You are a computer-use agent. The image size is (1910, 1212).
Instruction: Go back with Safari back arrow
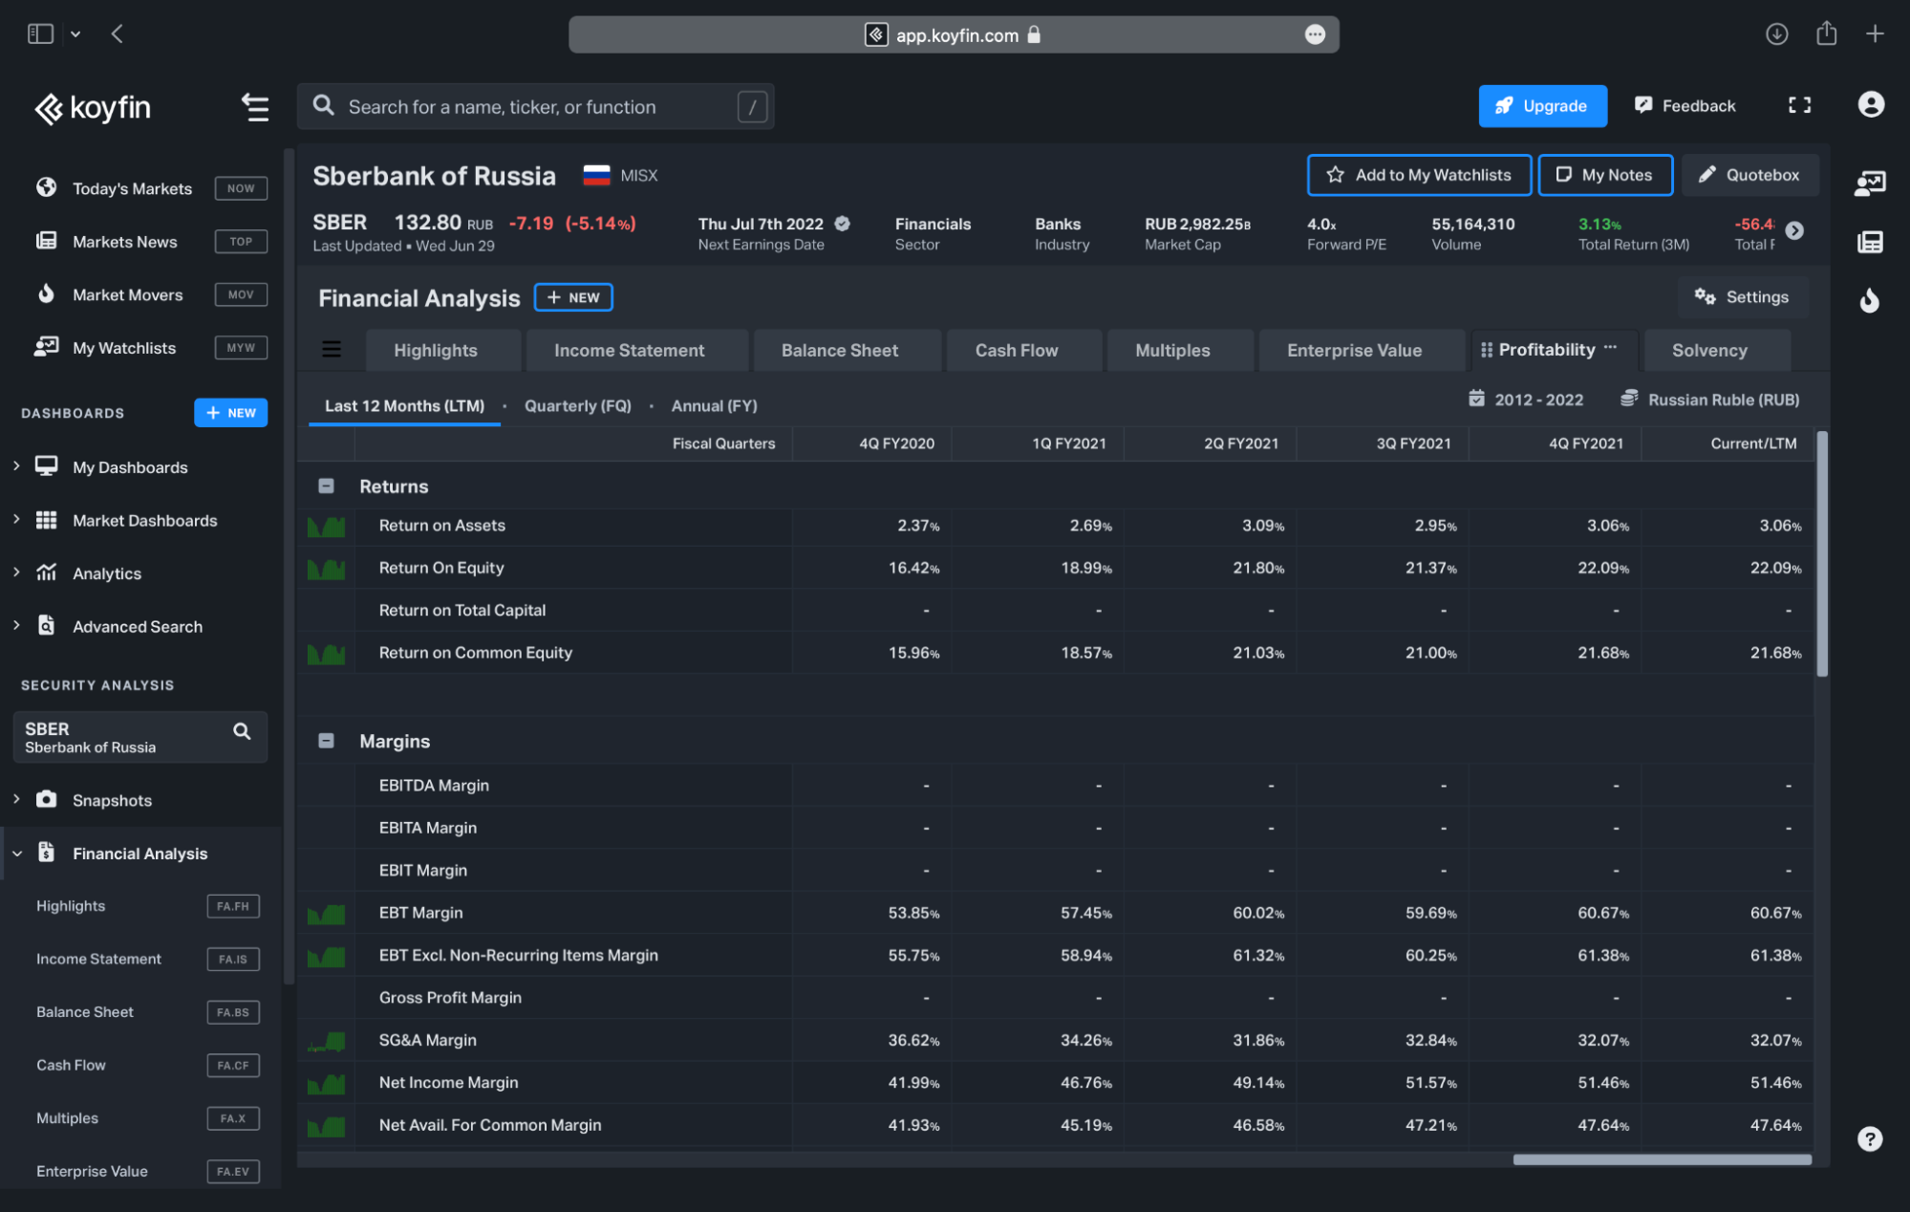117,34
